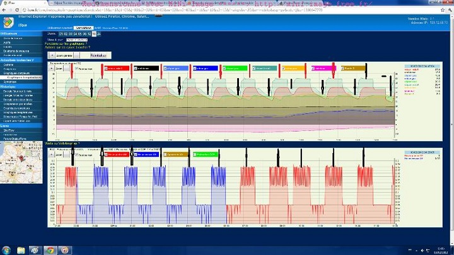The height and width of the screenshot is (255, 454).
Task: Click the Réinitialiser button
Action: click(x=98, y=55)
